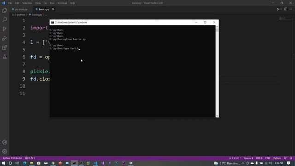
Task: Open the Testing flask view
Action: [5, 56]
